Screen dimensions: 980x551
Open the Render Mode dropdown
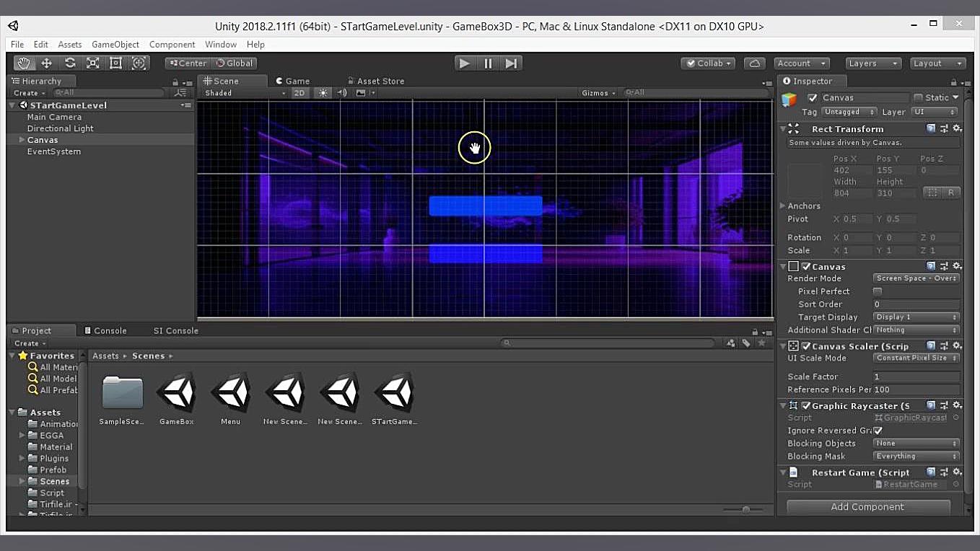[916, 278]
